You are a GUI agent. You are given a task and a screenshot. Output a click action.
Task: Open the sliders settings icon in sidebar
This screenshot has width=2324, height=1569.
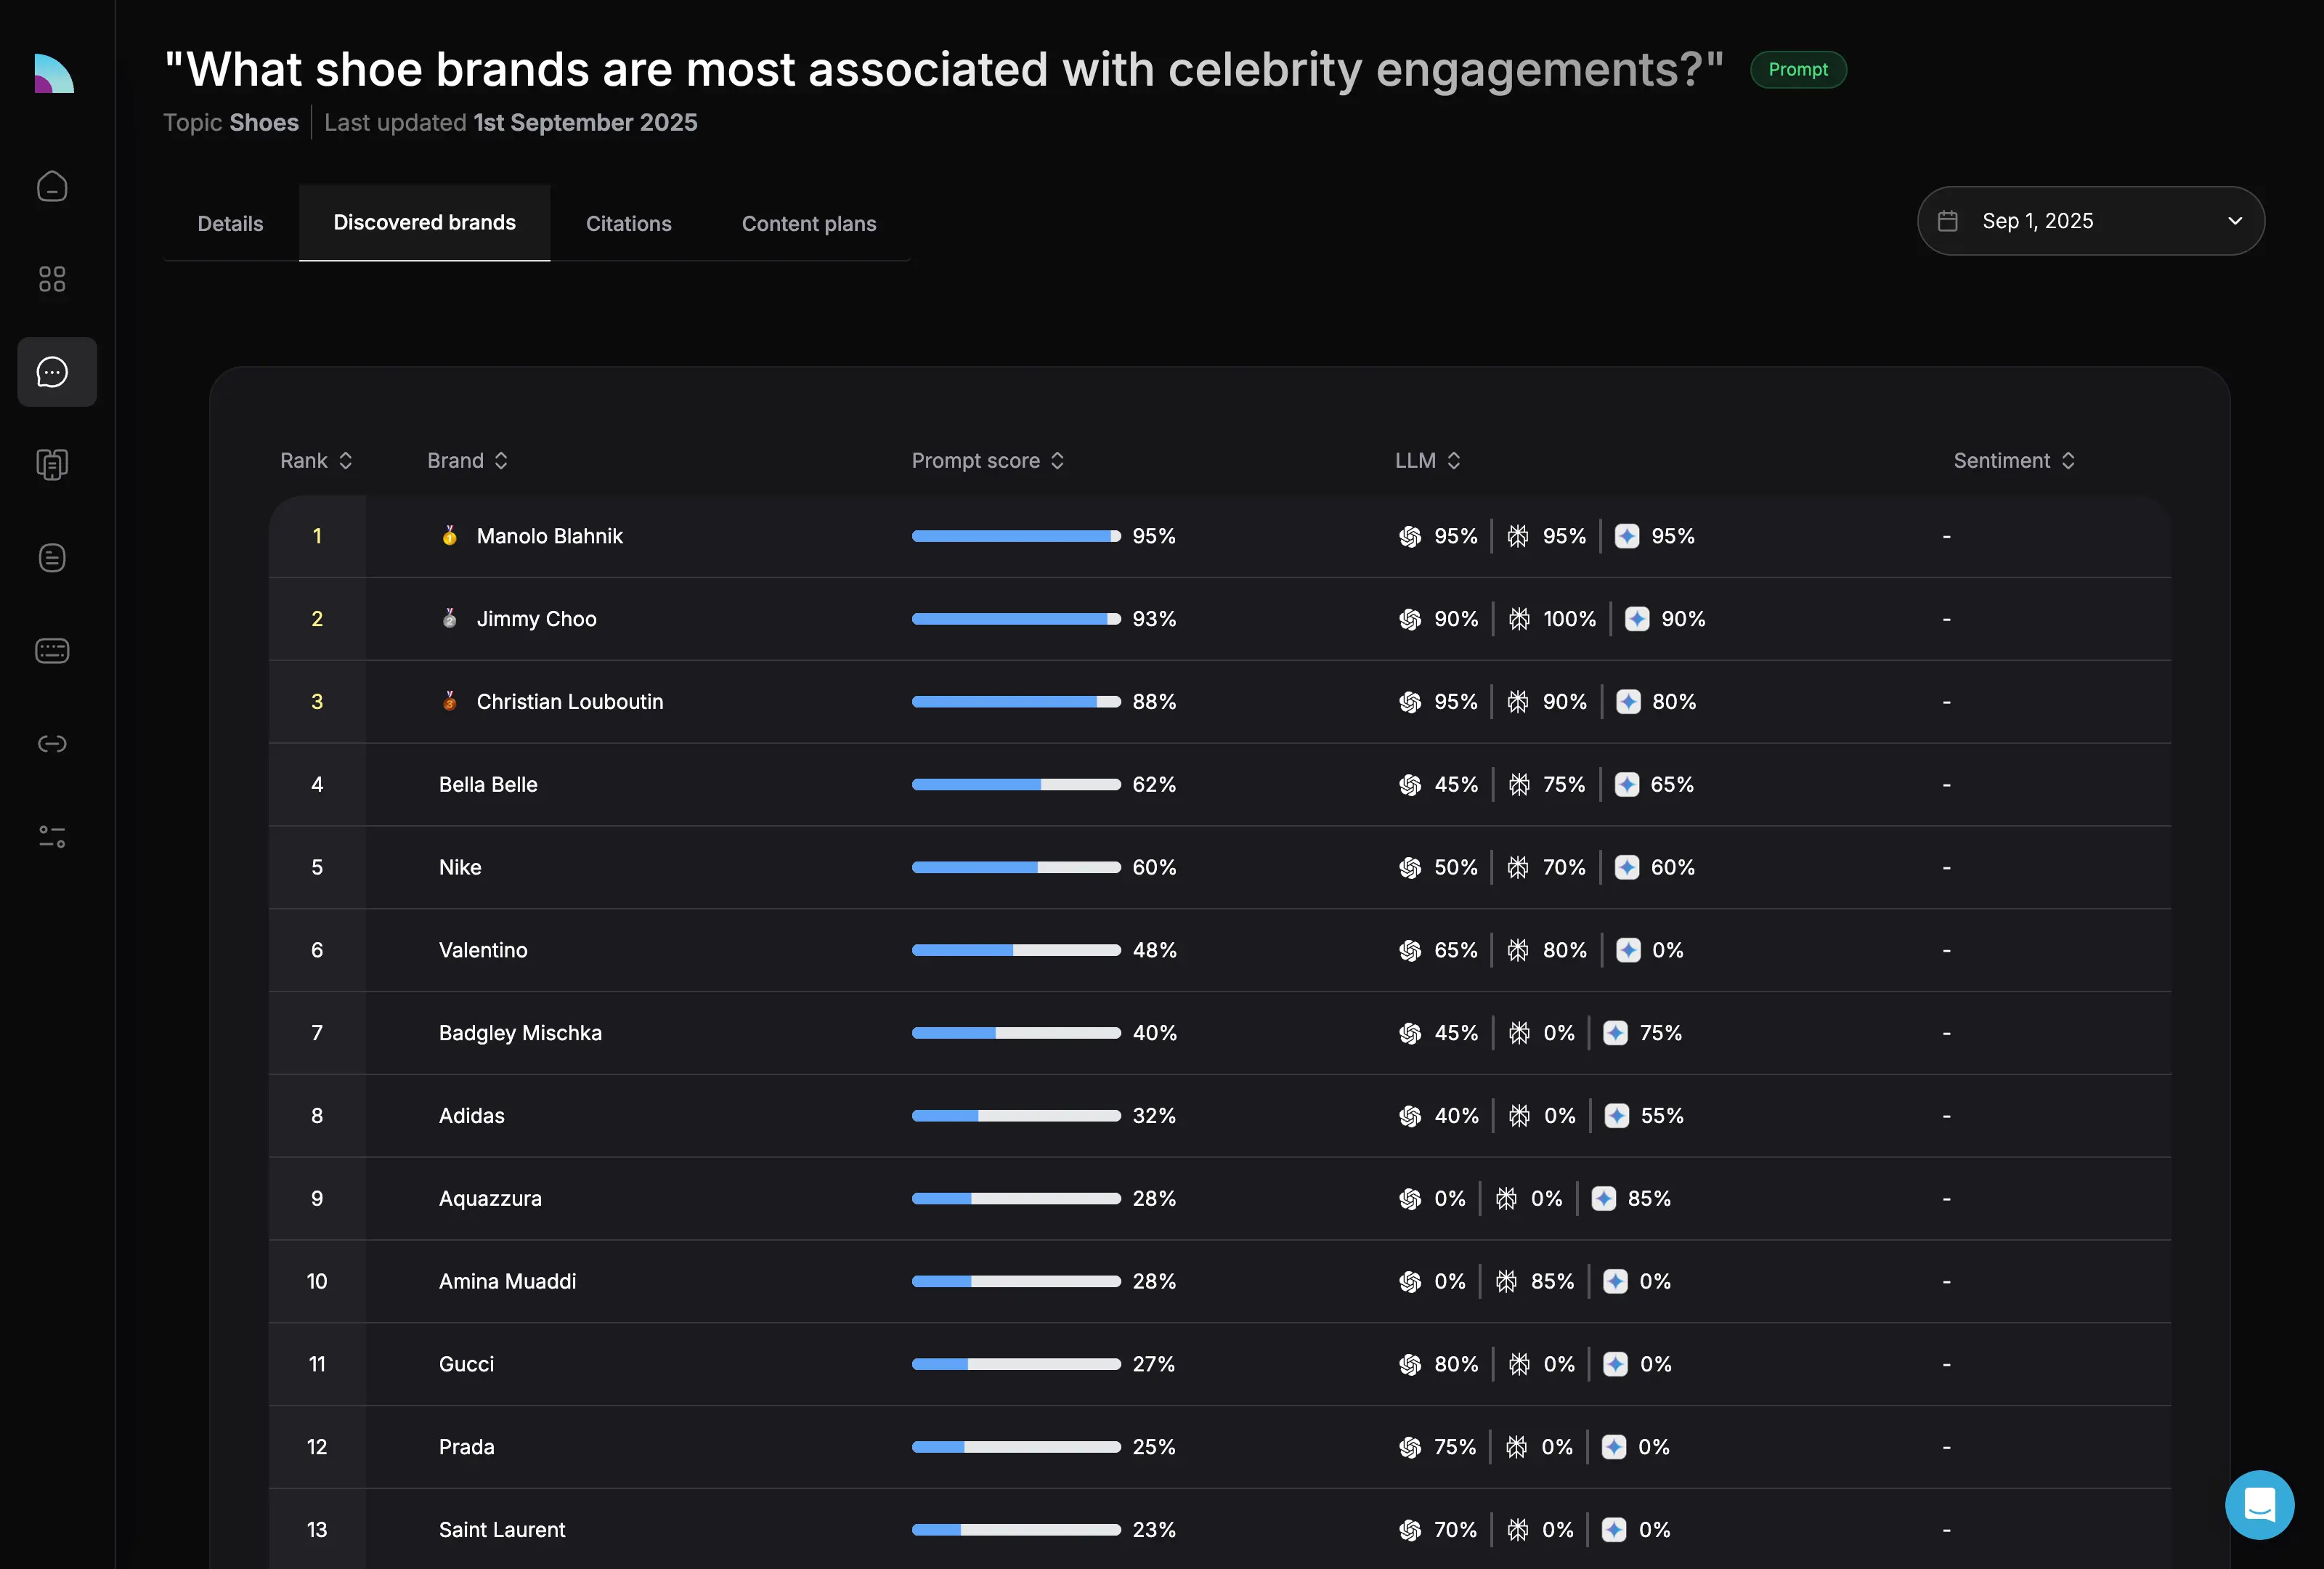click(52, 836)
